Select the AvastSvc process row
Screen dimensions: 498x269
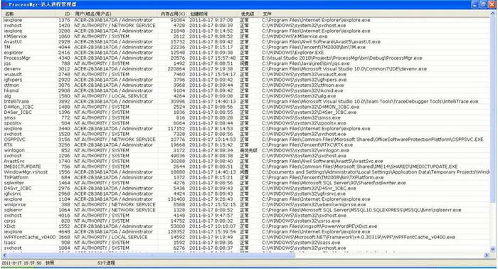coord(246,162)
